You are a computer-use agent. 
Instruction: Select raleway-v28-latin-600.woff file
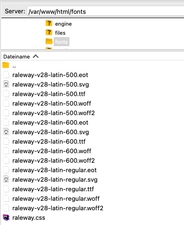tap(52, 151)
